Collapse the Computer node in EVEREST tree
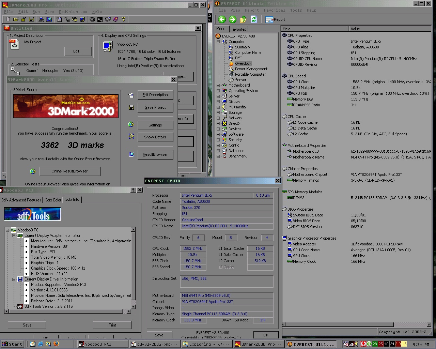Viewport: 436px width, 349px height. [218, 42]
